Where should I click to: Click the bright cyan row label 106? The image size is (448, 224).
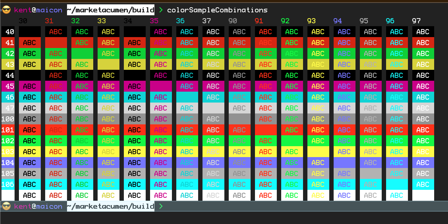[x=8, y=184]
